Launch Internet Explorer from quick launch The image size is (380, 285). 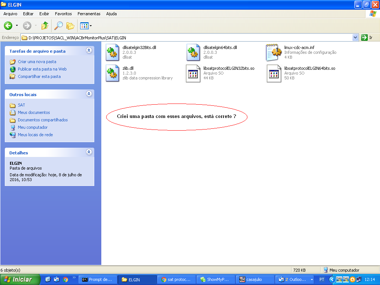point(48,279)
